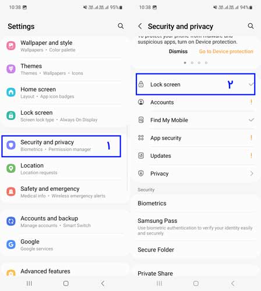Open Lock screen in Security and privacy
Viewport: 261px width, 291px height.
[196, 84]
